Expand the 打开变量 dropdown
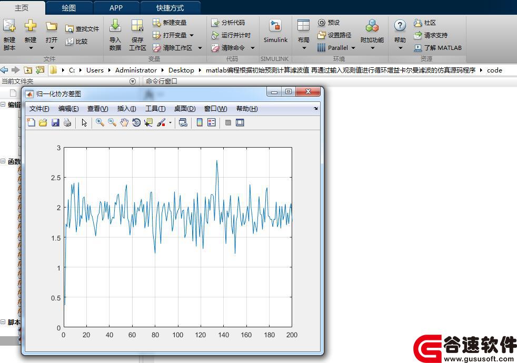517x363 pixels. (192, 35)
